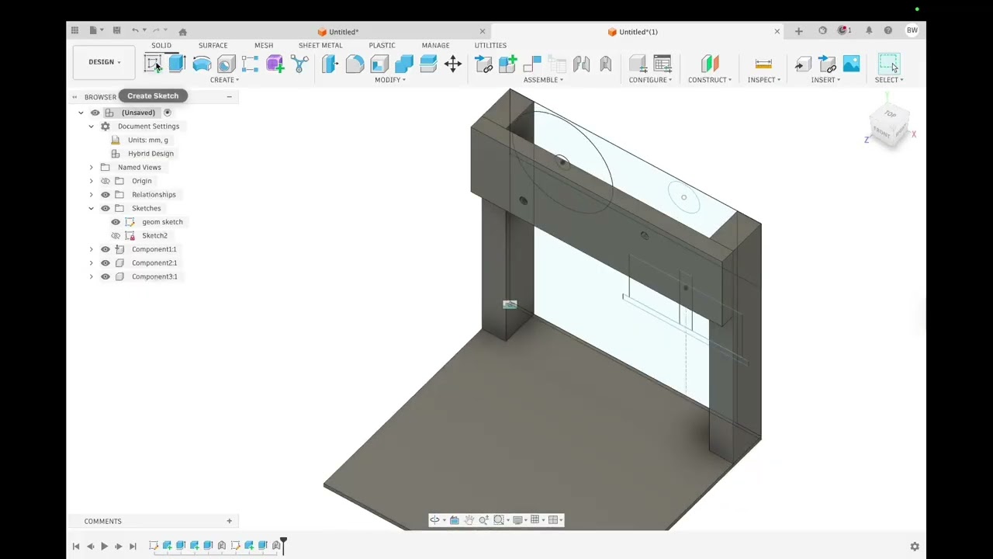Viewport: 993px width, 559px height.
Task: Click the Combine bodies icon
Action: click(x=403, y=64)
